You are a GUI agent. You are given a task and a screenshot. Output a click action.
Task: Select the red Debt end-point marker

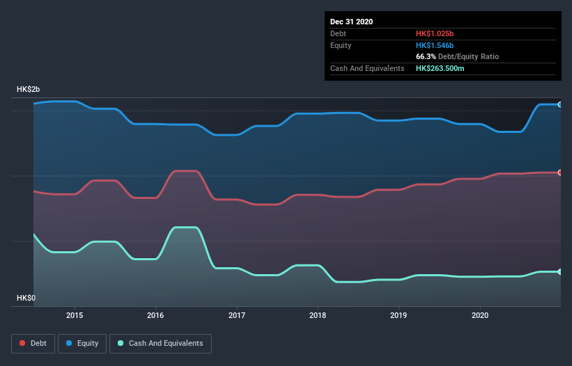pyautogui.click(x=560, y=173)
